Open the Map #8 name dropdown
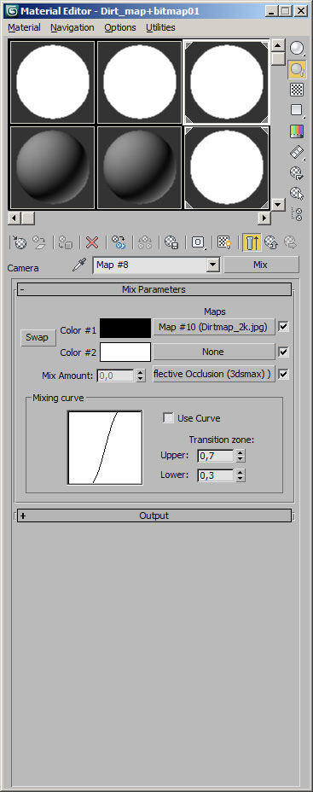The width and height of the screenshot is (313, 792). (x=213, y=265)
